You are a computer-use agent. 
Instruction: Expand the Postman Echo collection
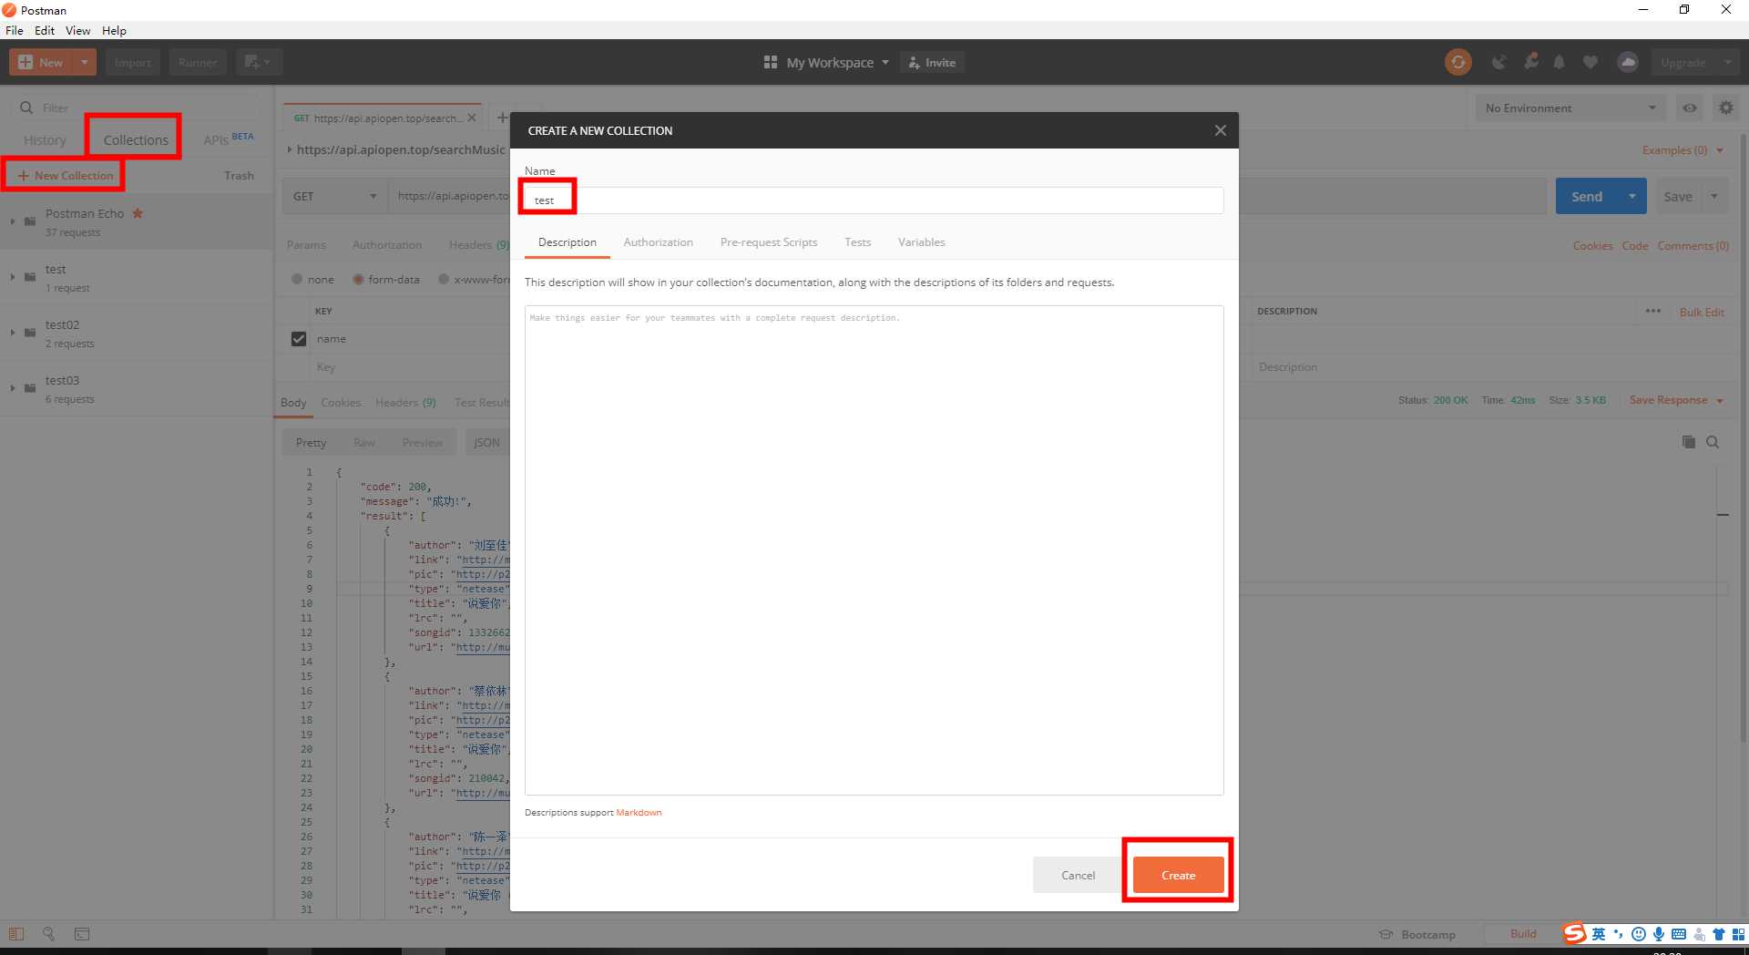[13, 221]
